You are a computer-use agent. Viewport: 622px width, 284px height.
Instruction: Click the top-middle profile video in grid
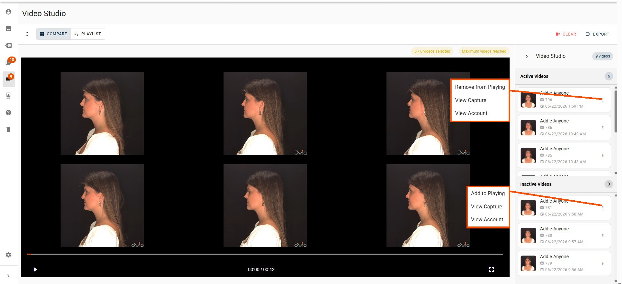[x=265, y=113]
